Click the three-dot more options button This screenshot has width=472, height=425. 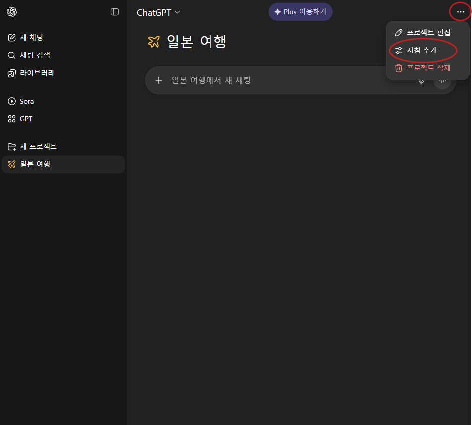point(461,12)
